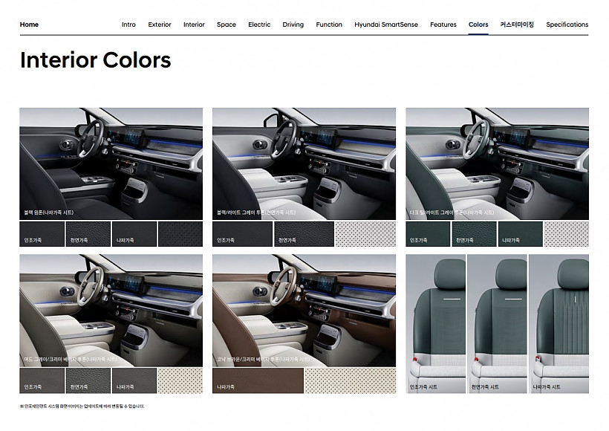The width and height of the screenshot is (609, 431).
Task: Click the infotainment screen footnote text
Action: click(82, 406)
